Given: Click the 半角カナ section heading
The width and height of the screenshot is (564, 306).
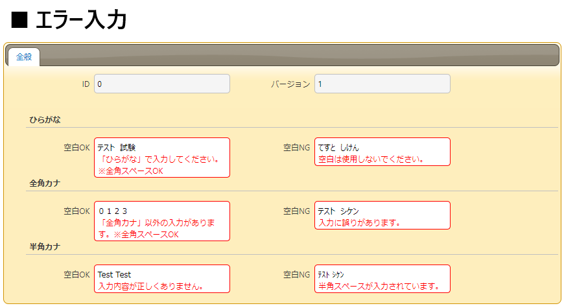Looking at the screenshot, I should tap(45, 247).
